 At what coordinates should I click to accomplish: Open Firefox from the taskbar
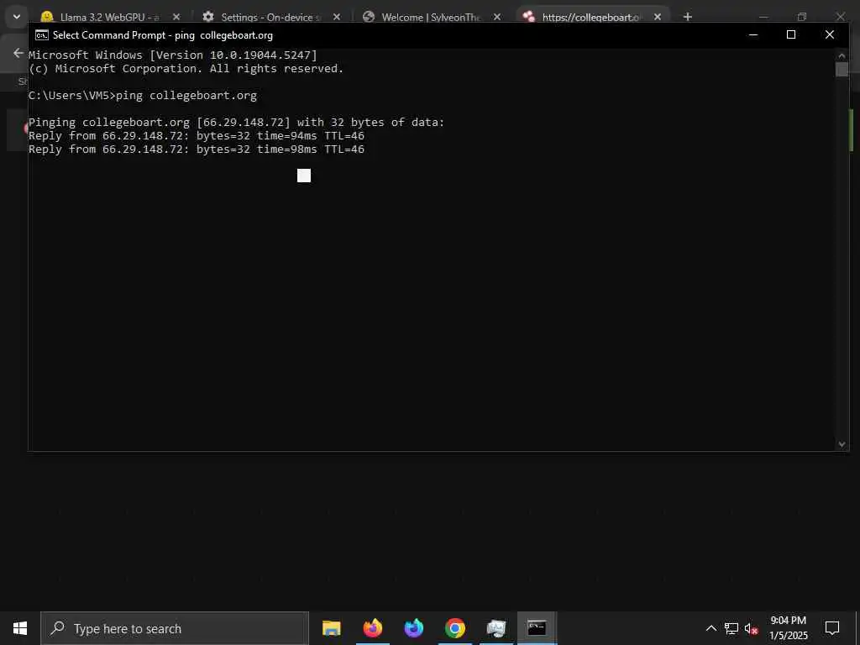click(372, 628)
